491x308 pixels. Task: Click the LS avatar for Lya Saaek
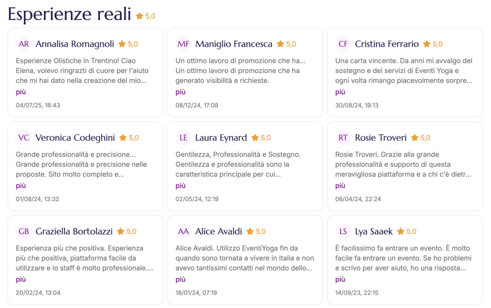point(343,232)
